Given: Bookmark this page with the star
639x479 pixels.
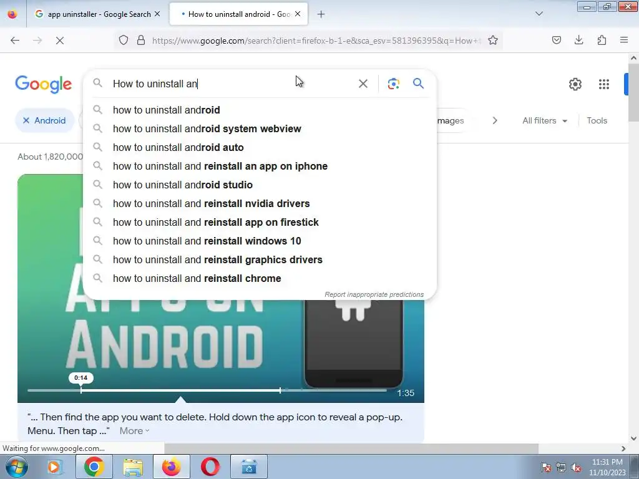Looking at the screenshot, I should [493, 41].
